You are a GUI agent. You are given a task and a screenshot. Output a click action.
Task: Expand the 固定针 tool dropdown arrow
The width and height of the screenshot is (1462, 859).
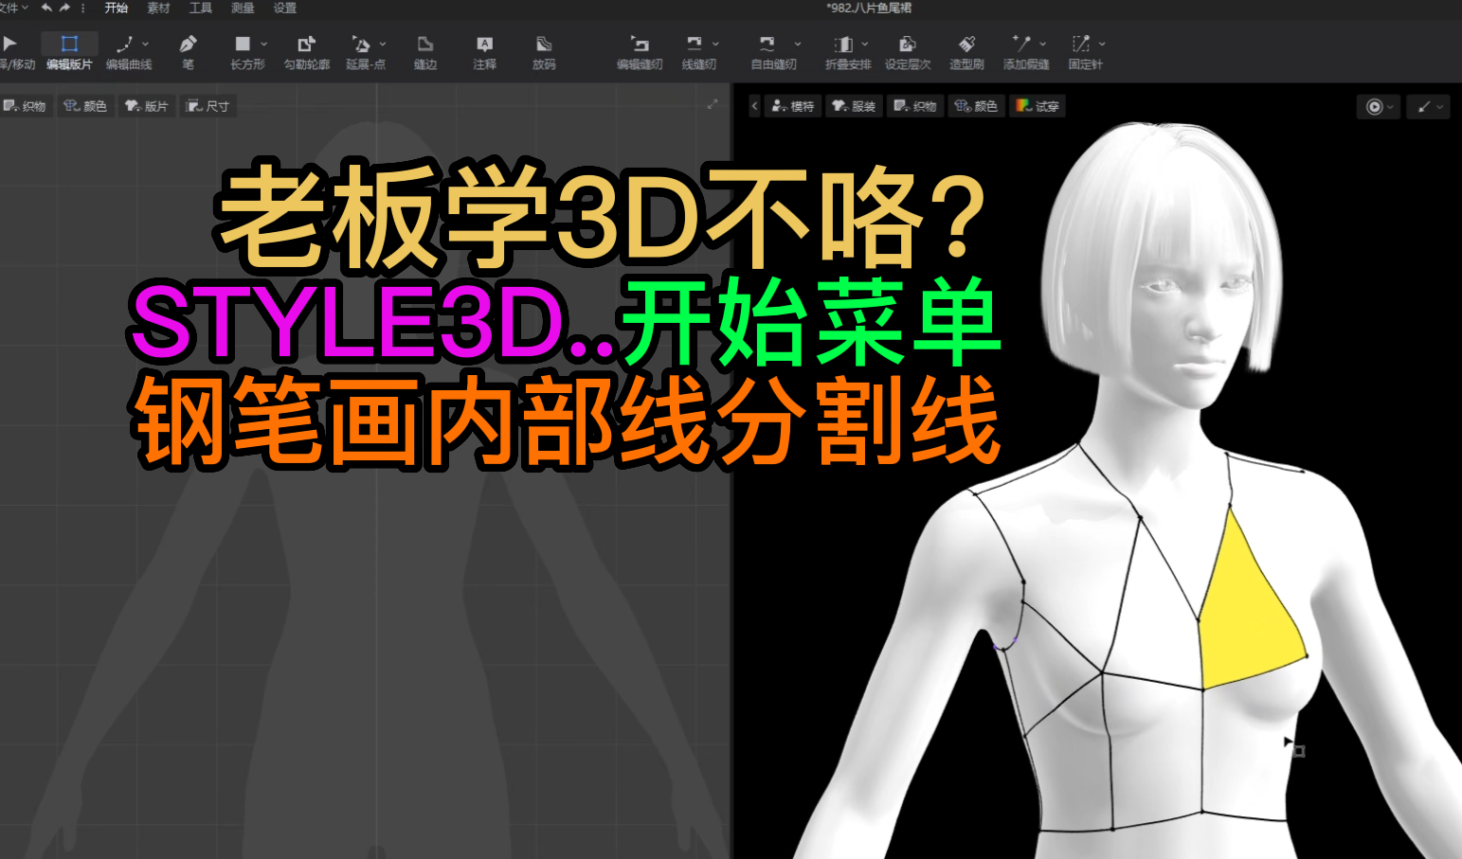pyautogui.click(x=1102, y=44)
